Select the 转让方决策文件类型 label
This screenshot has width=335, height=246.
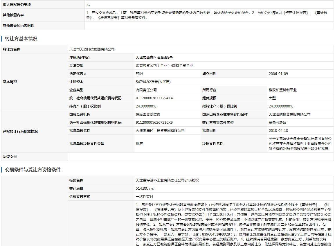(218, 122)
